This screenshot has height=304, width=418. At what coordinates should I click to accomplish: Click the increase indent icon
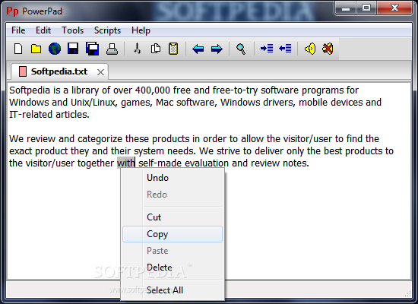(x=267, y=49)
